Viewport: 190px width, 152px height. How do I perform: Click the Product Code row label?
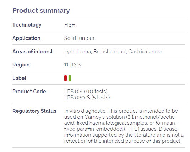pos(29,92)
